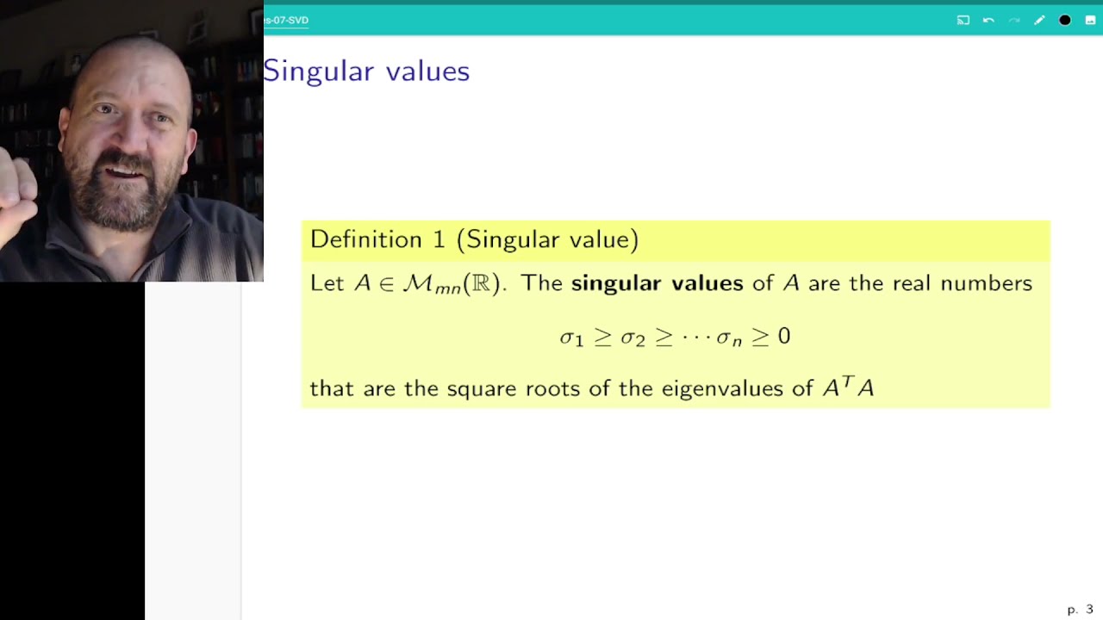1103x620 pixels.
Task: Undo the last annotation stroke
Action: [x=988, y=20]
